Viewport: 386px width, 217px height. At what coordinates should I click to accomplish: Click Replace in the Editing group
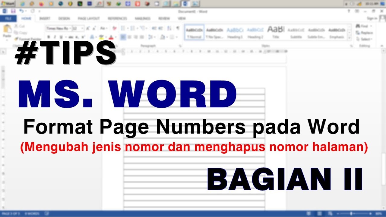point(365,33)
